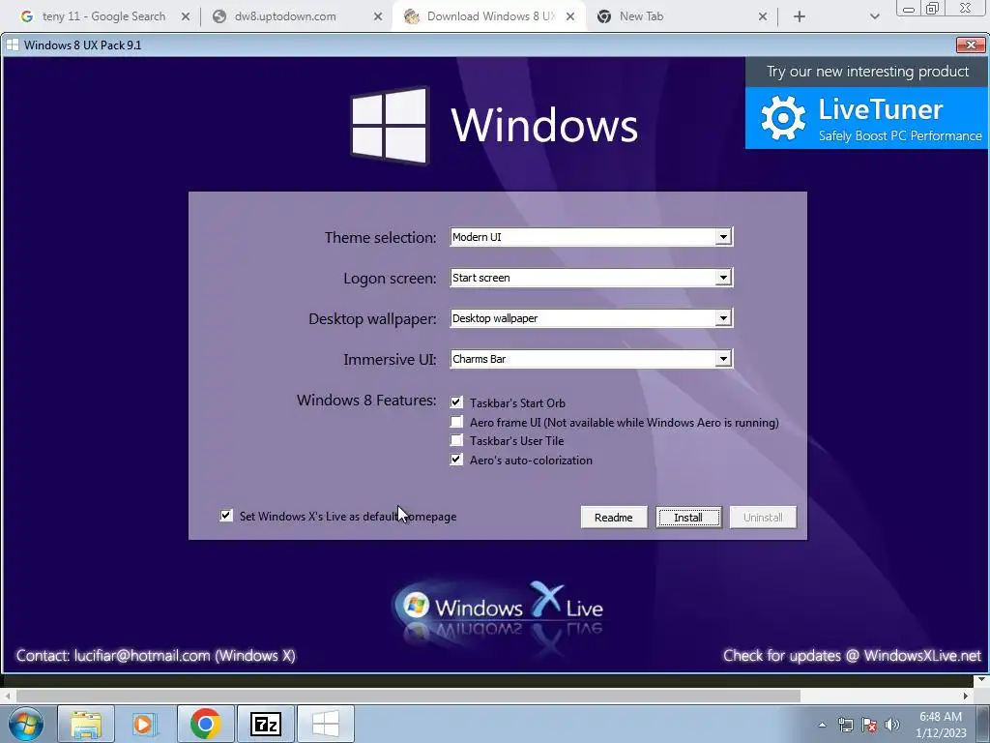Click the Charms Bar combo field
This screenshot has height=743, width=990.
pyautogui.click(x=591, y=359)
